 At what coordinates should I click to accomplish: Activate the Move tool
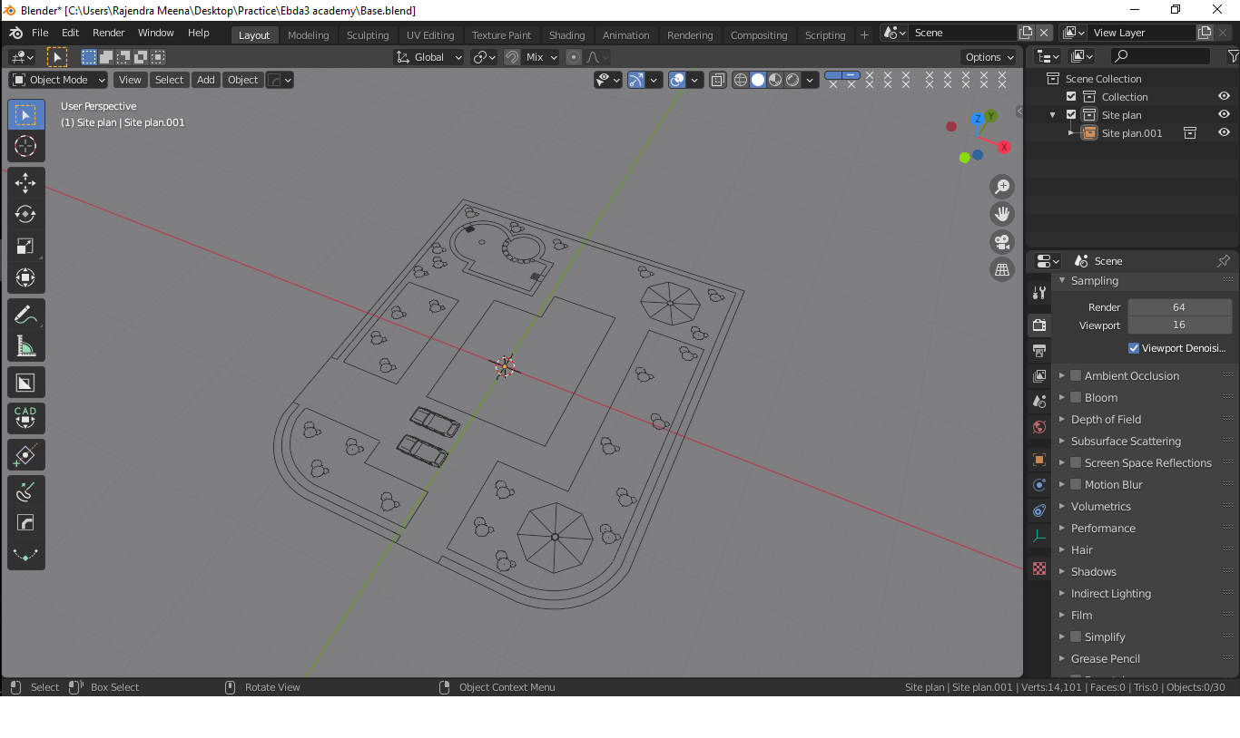point(25,183)
